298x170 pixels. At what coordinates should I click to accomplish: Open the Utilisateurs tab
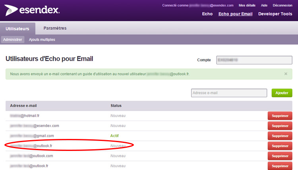point(17,29)
